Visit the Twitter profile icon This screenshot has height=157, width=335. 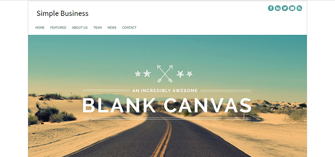285,8
